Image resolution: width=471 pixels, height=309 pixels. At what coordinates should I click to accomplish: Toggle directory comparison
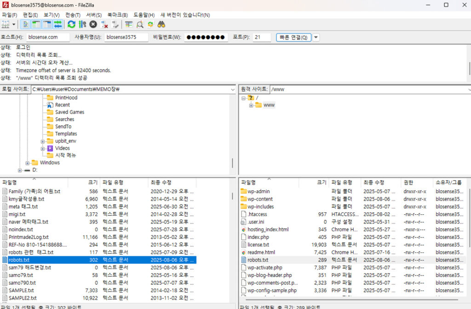(140, 25)
